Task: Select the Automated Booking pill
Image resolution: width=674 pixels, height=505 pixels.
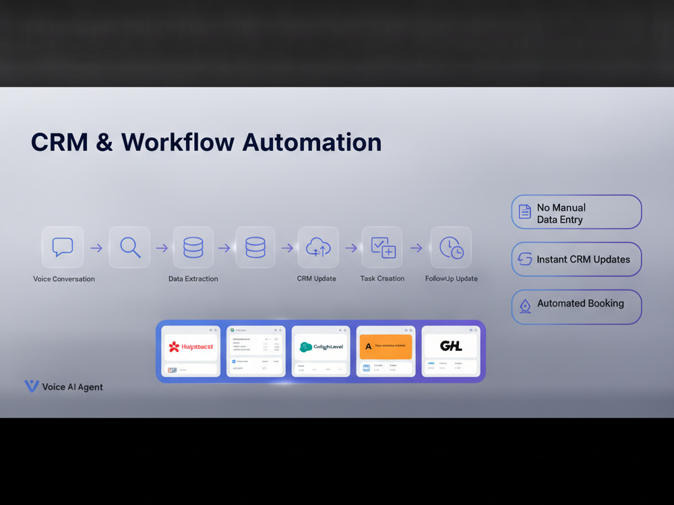Action: coord(576,306)
